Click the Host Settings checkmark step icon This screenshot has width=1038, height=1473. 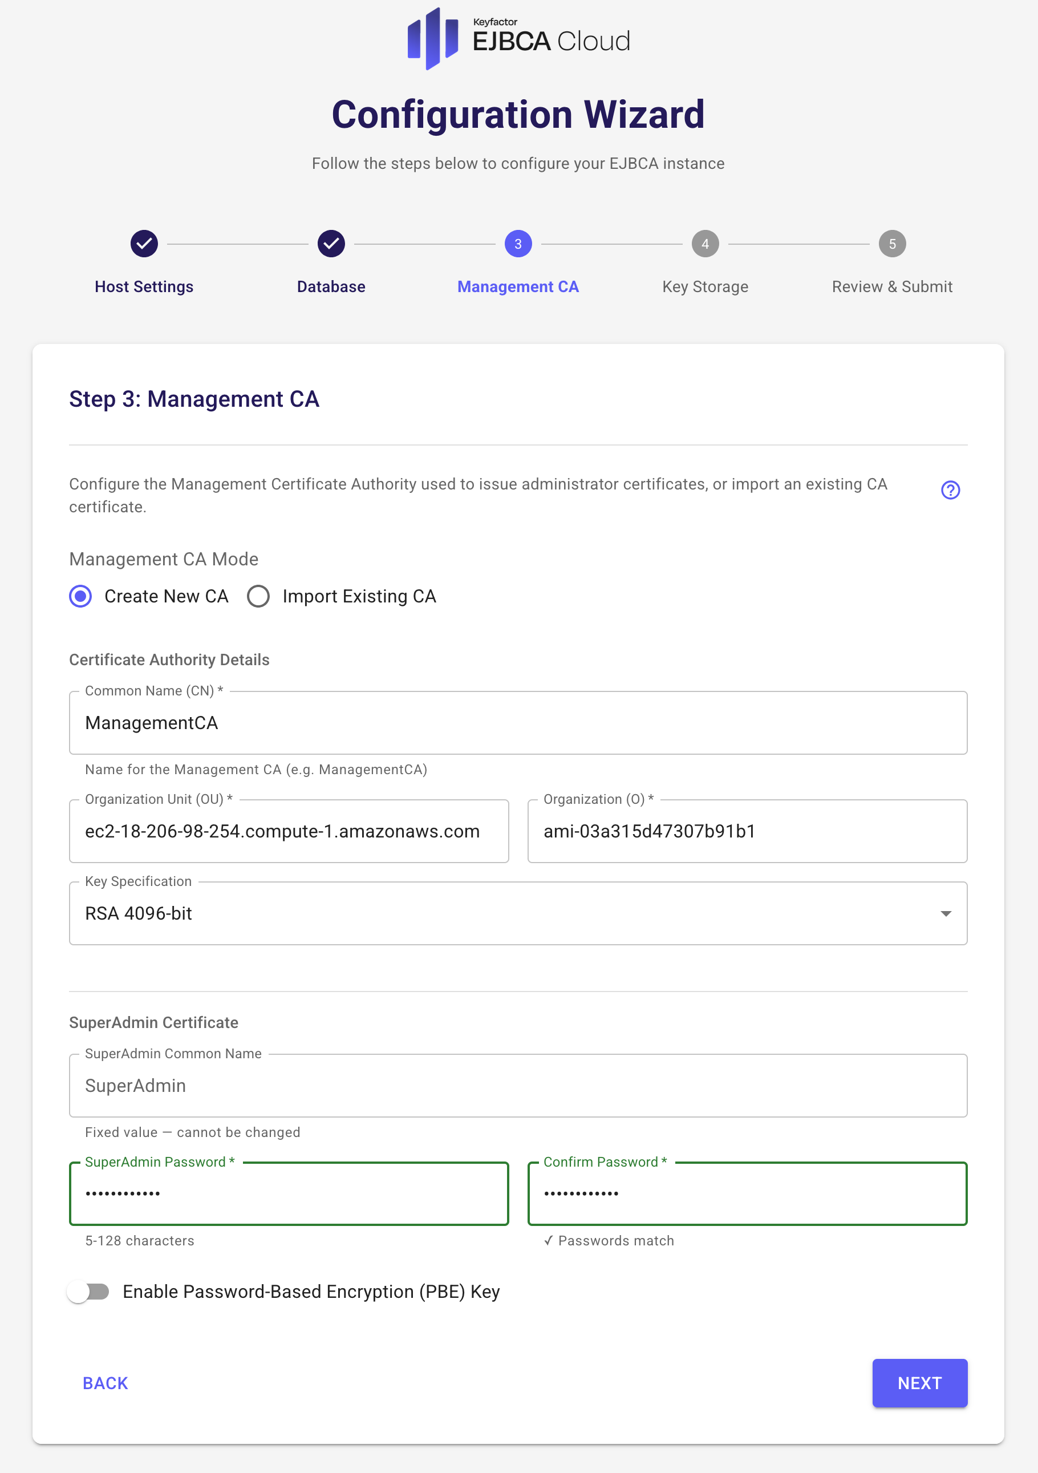tap(144, 244)
